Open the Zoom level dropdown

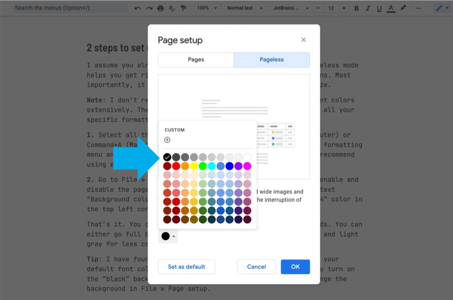207,8
